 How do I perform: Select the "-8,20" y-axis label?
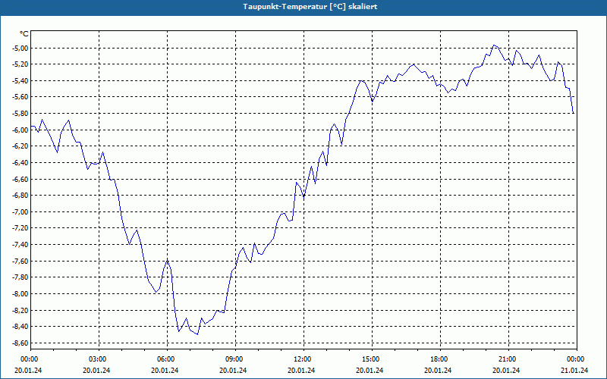pos(20,310)
